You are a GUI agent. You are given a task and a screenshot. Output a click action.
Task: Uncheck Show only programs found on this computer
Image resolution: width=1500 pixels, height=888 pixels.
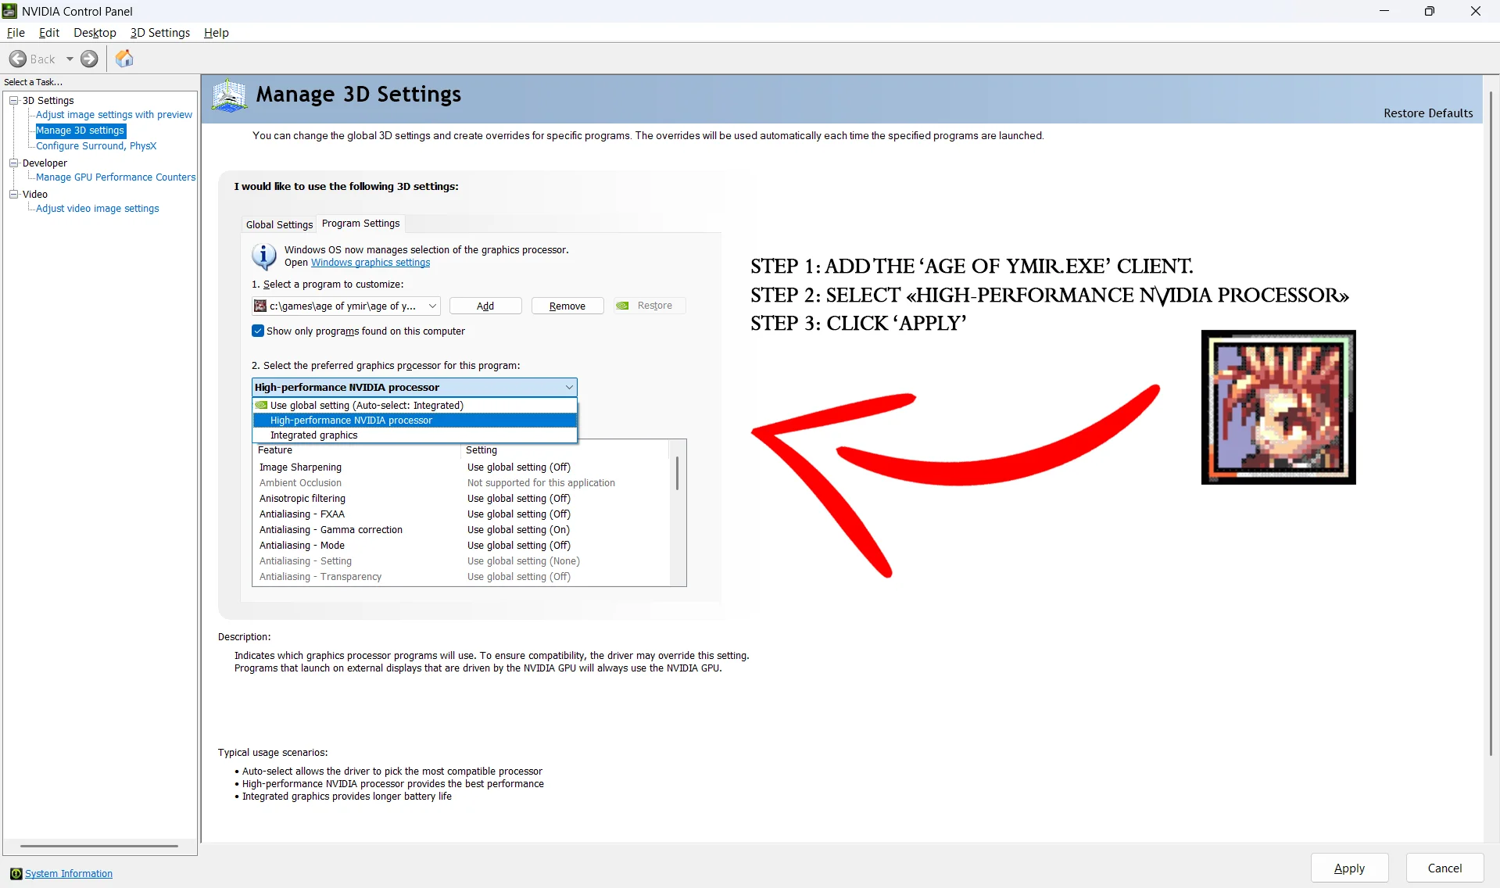tap(257, 331)
